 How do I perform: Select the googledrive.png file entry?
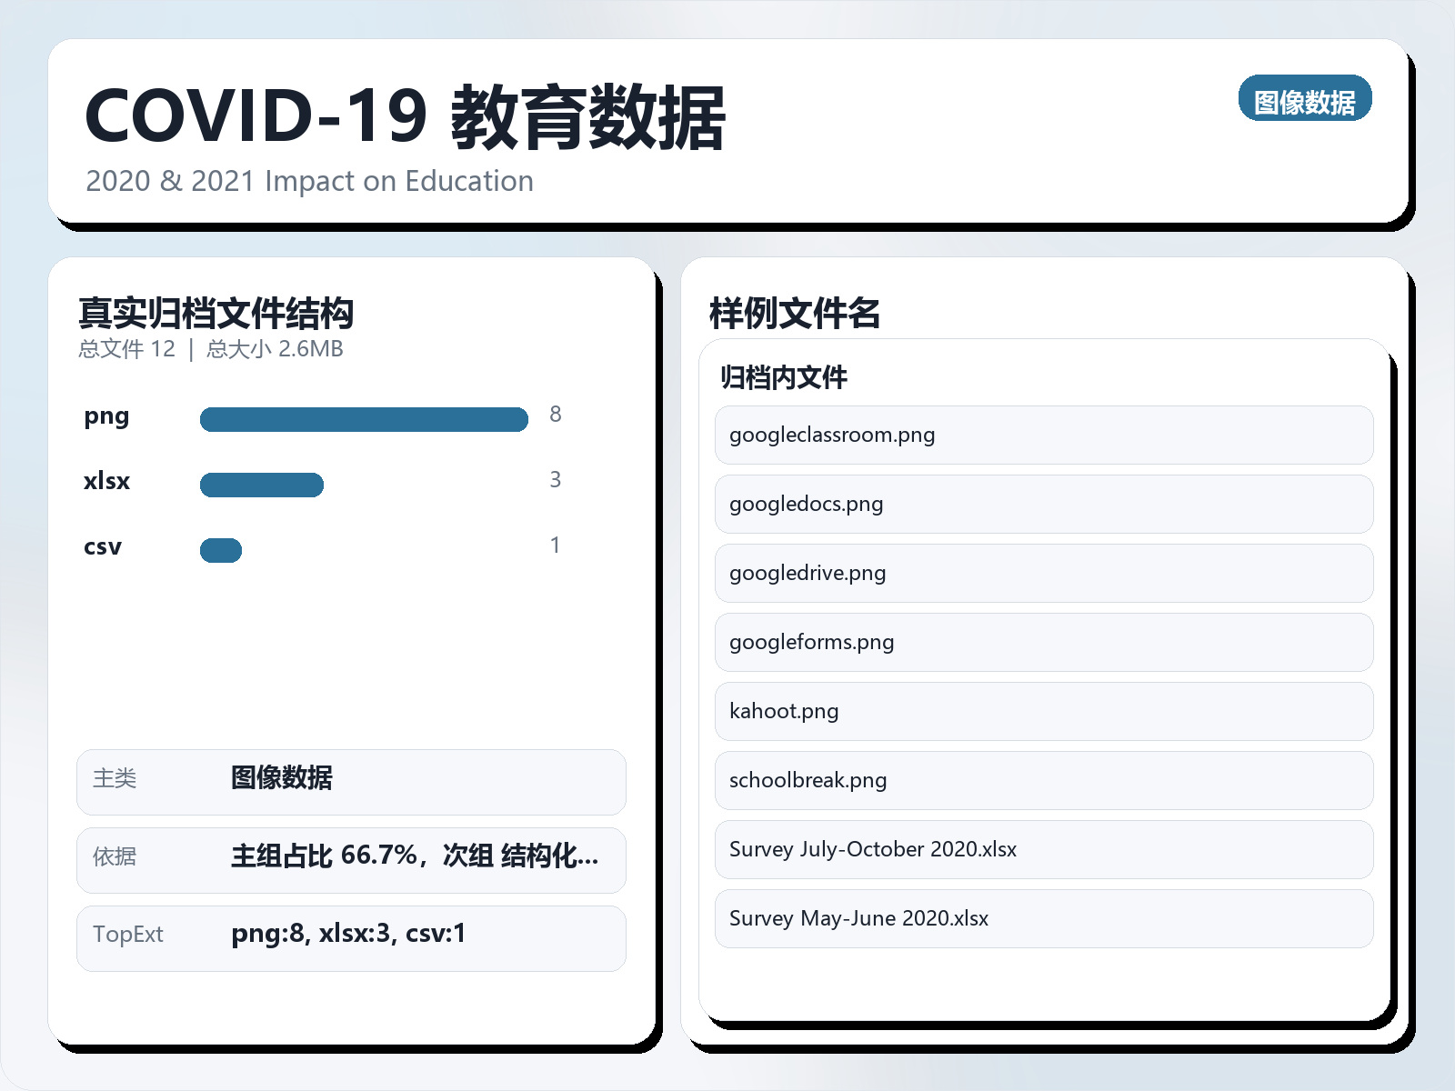click(1043, 573)
